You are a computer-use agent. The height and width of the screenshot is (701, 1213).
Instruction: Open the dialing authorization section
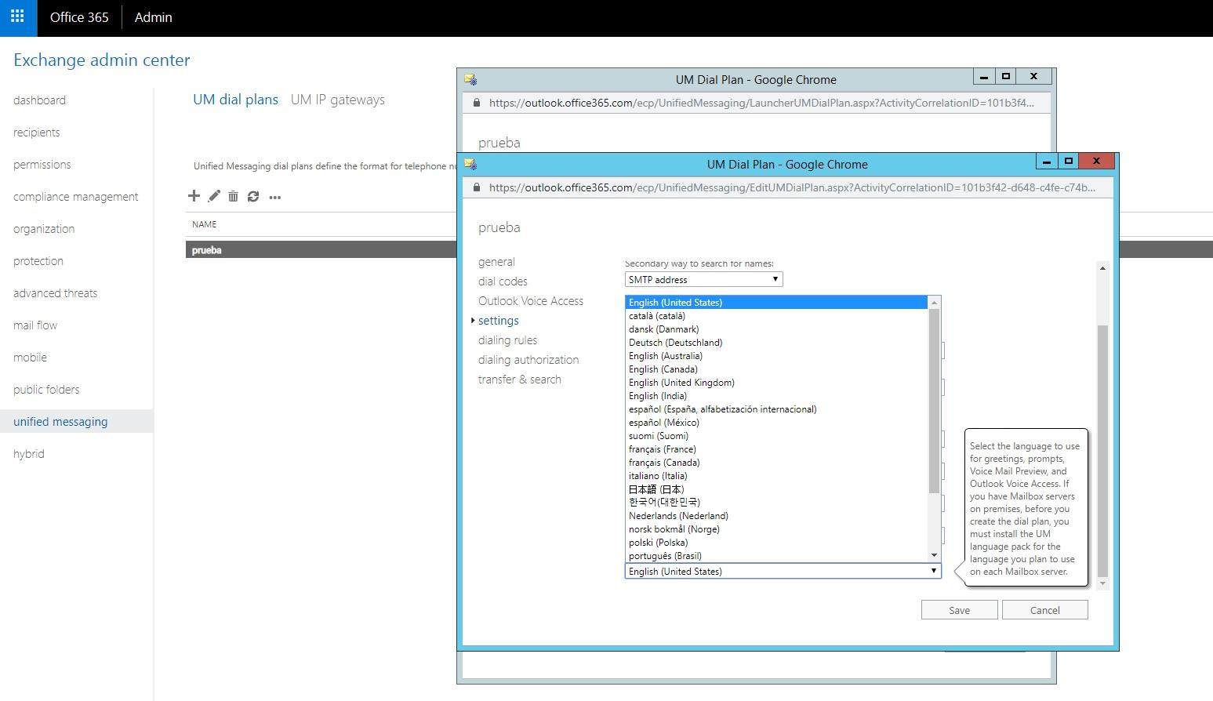tap(528, 360)
